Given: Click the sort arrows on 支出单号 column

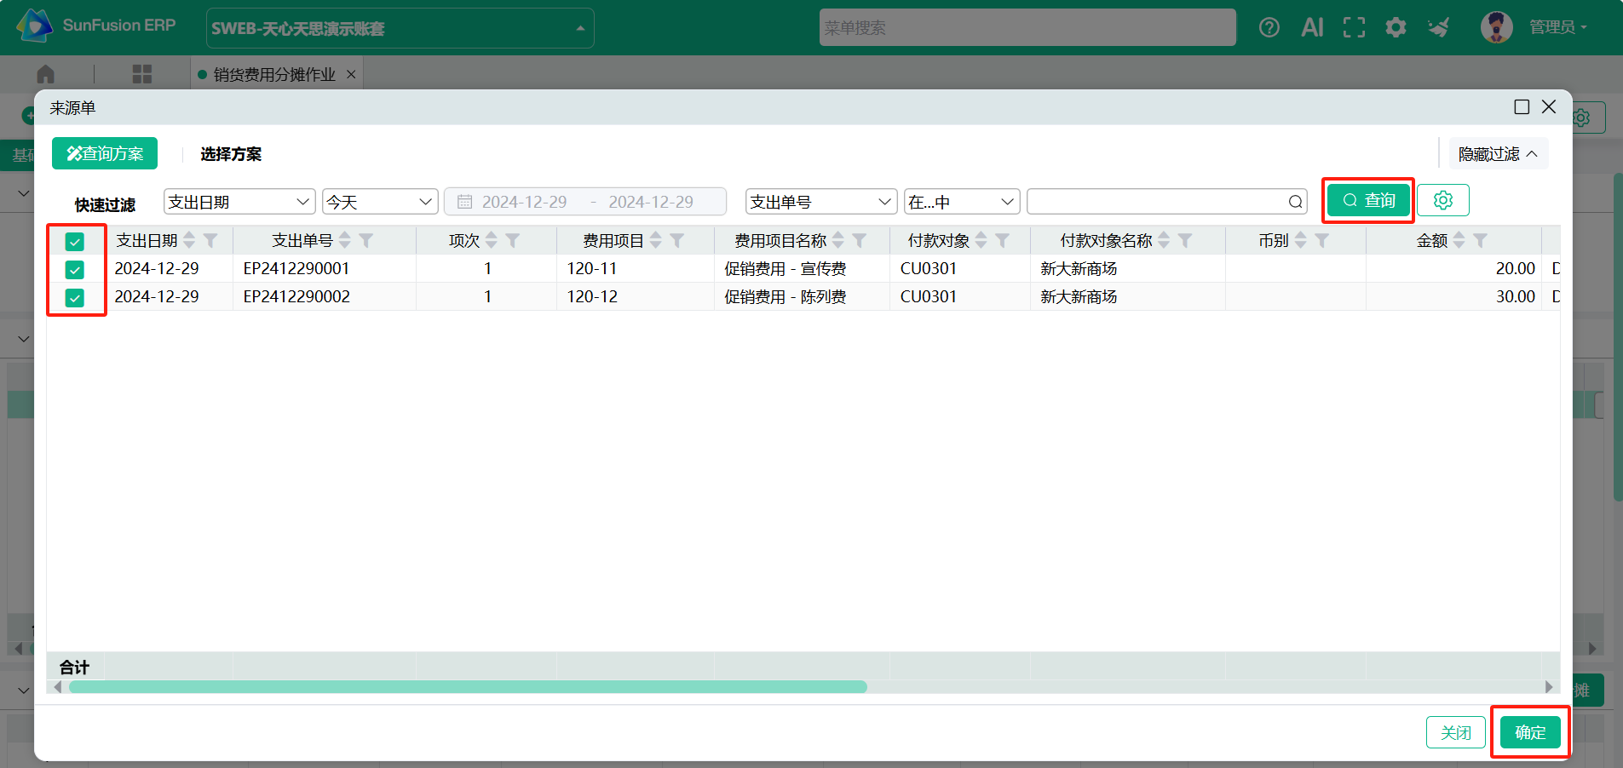Looking at the screenshot, I should (x=345, y=241).
